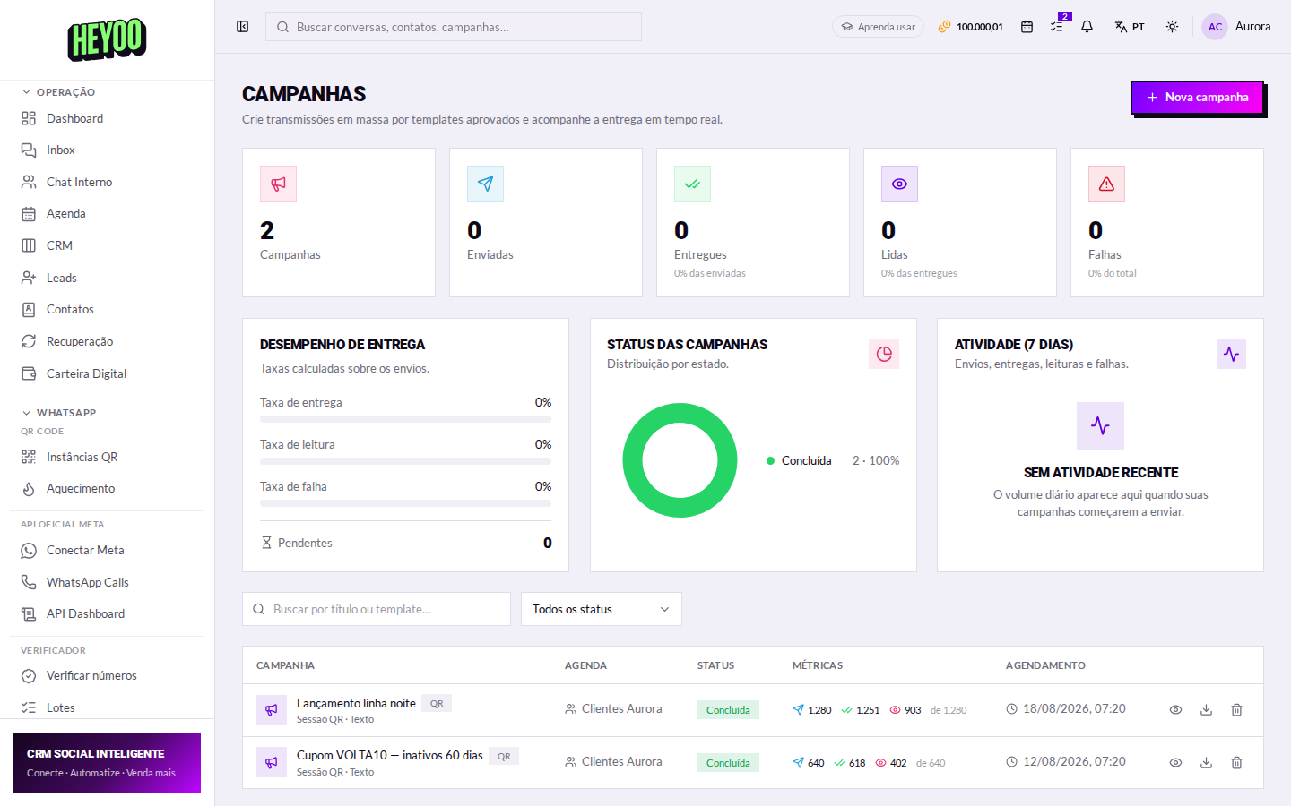View details of Cupom VOLTA10 campaign
Screen dimensions: 1291x806
pyautogui.click(x=1175, y=762)
